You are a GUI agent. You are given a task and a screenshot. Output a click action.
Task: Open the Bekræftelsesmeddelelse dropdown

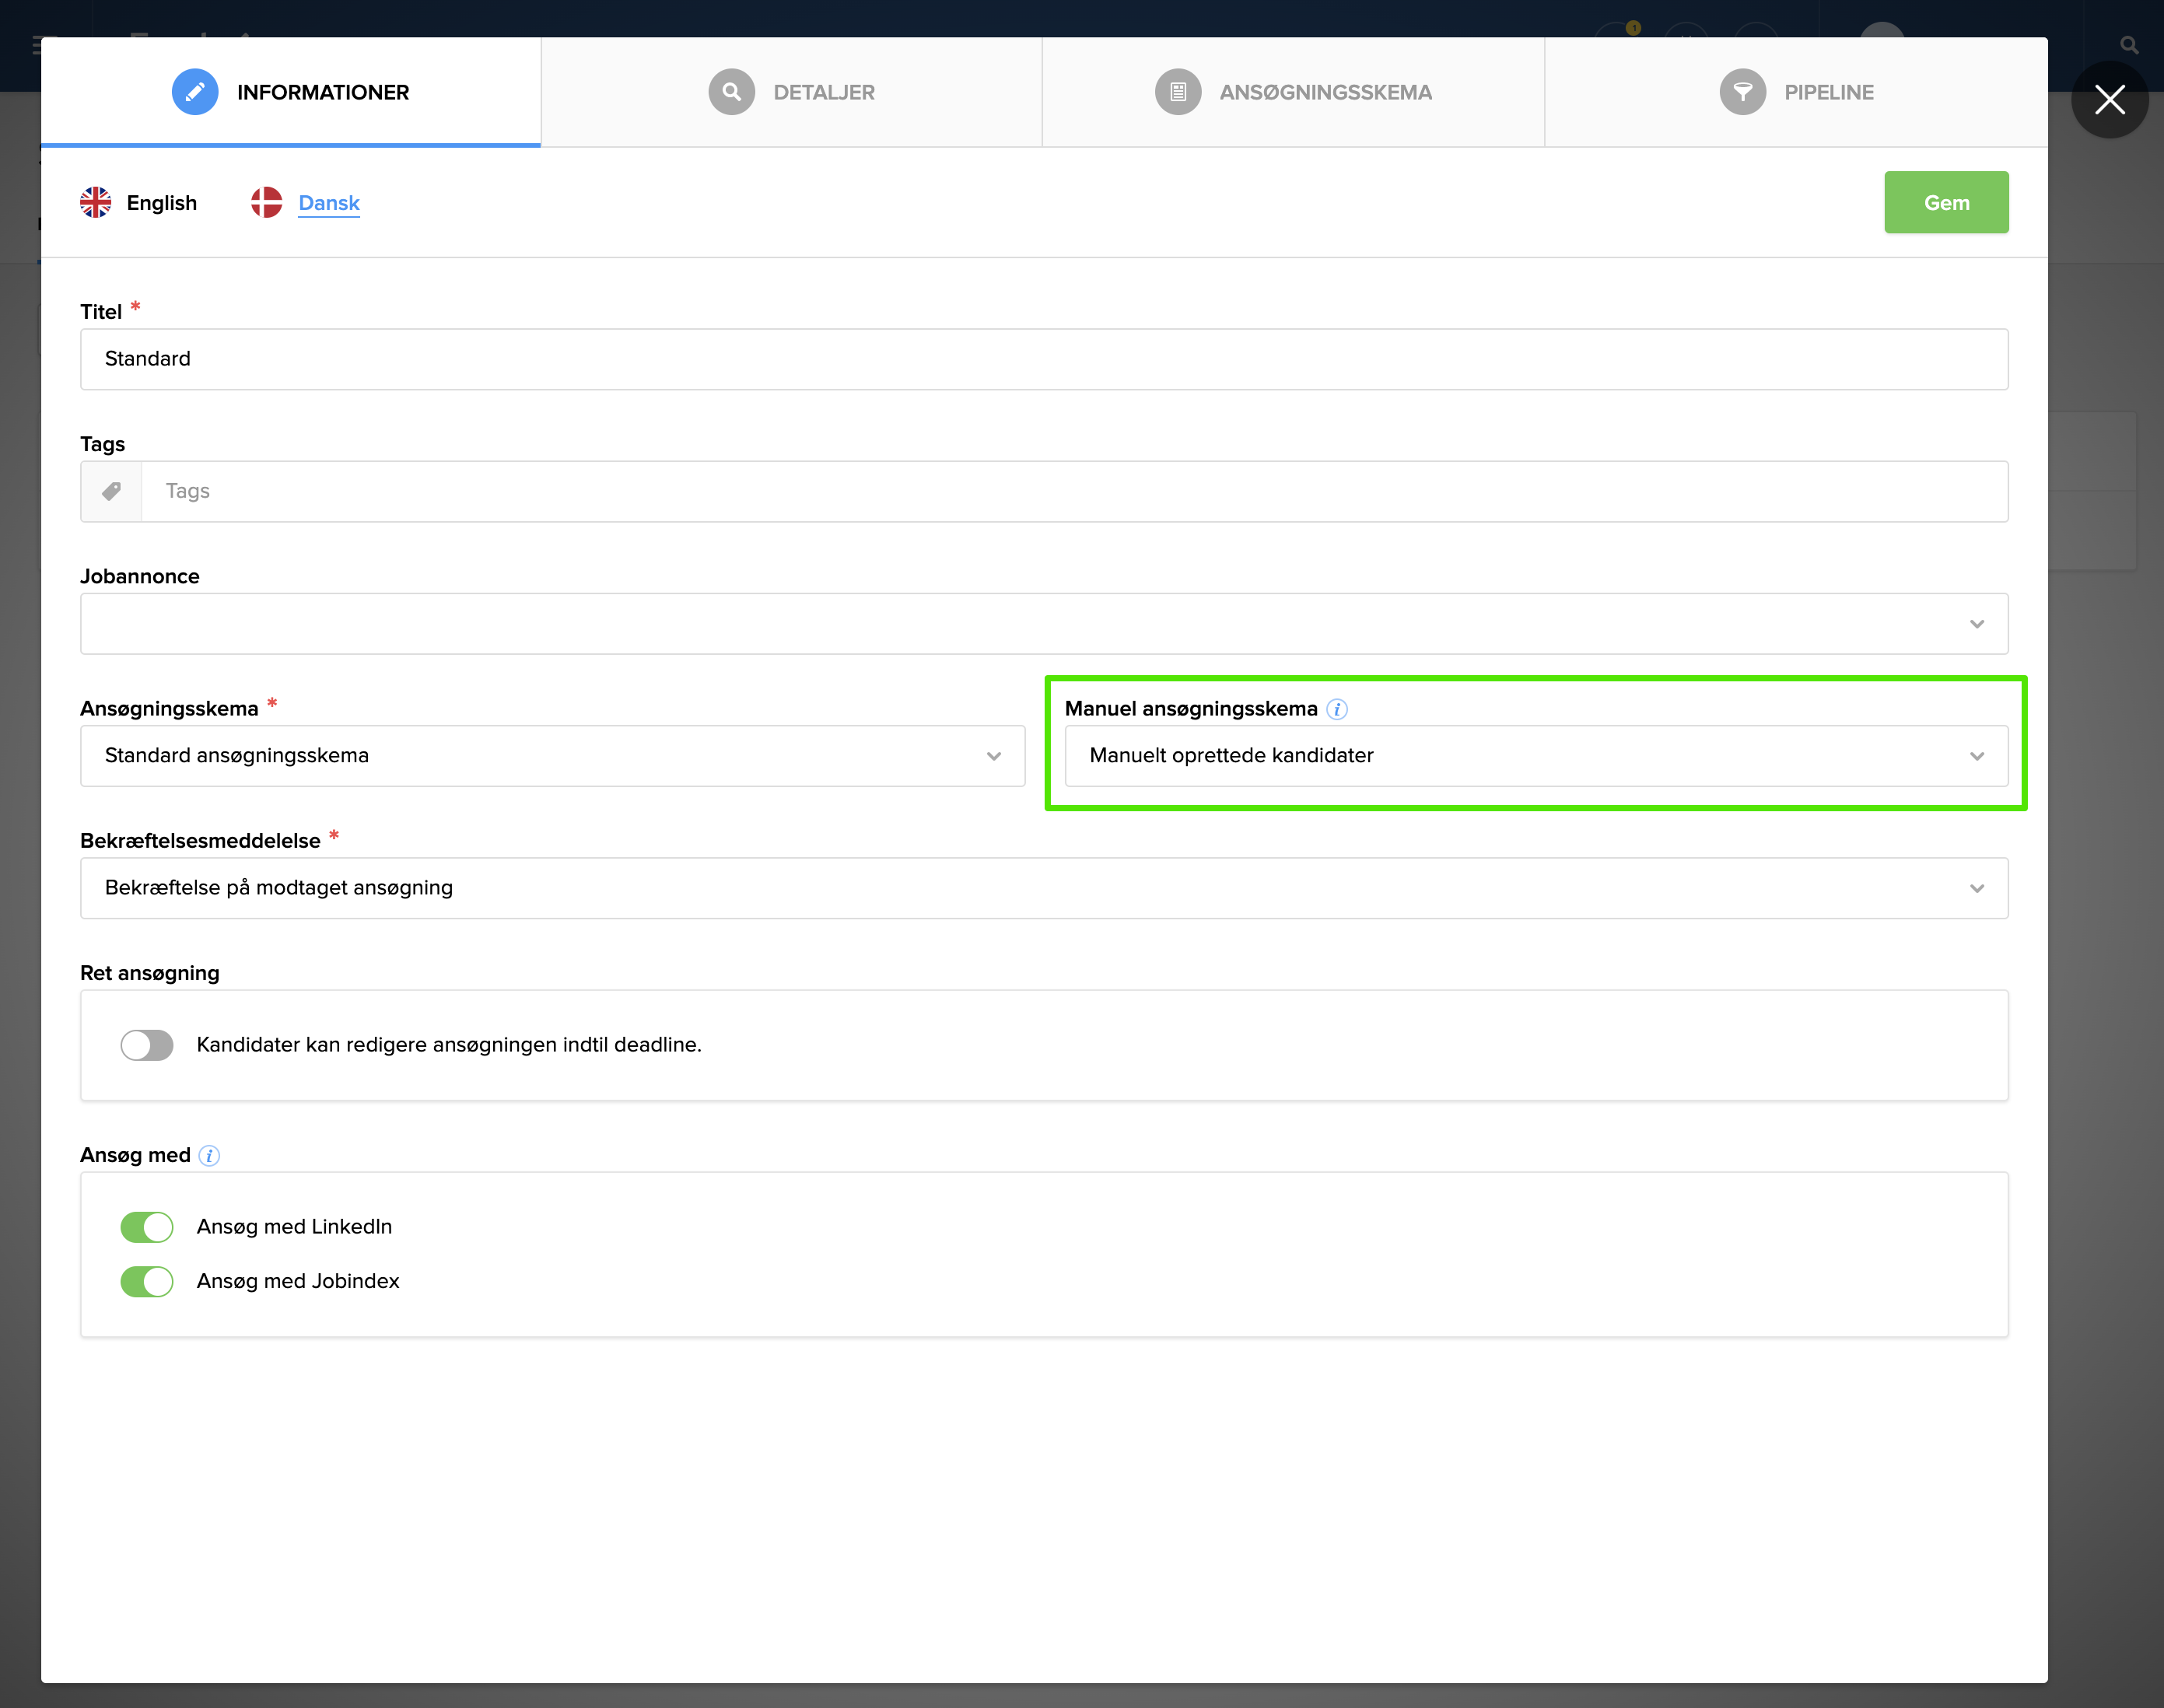[x=1043, y=888]
